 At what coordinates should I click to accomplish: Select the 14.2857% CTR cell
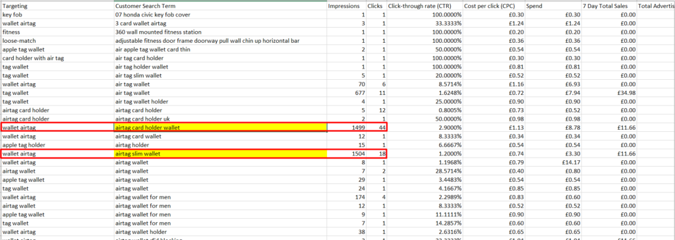click(425, 223)
